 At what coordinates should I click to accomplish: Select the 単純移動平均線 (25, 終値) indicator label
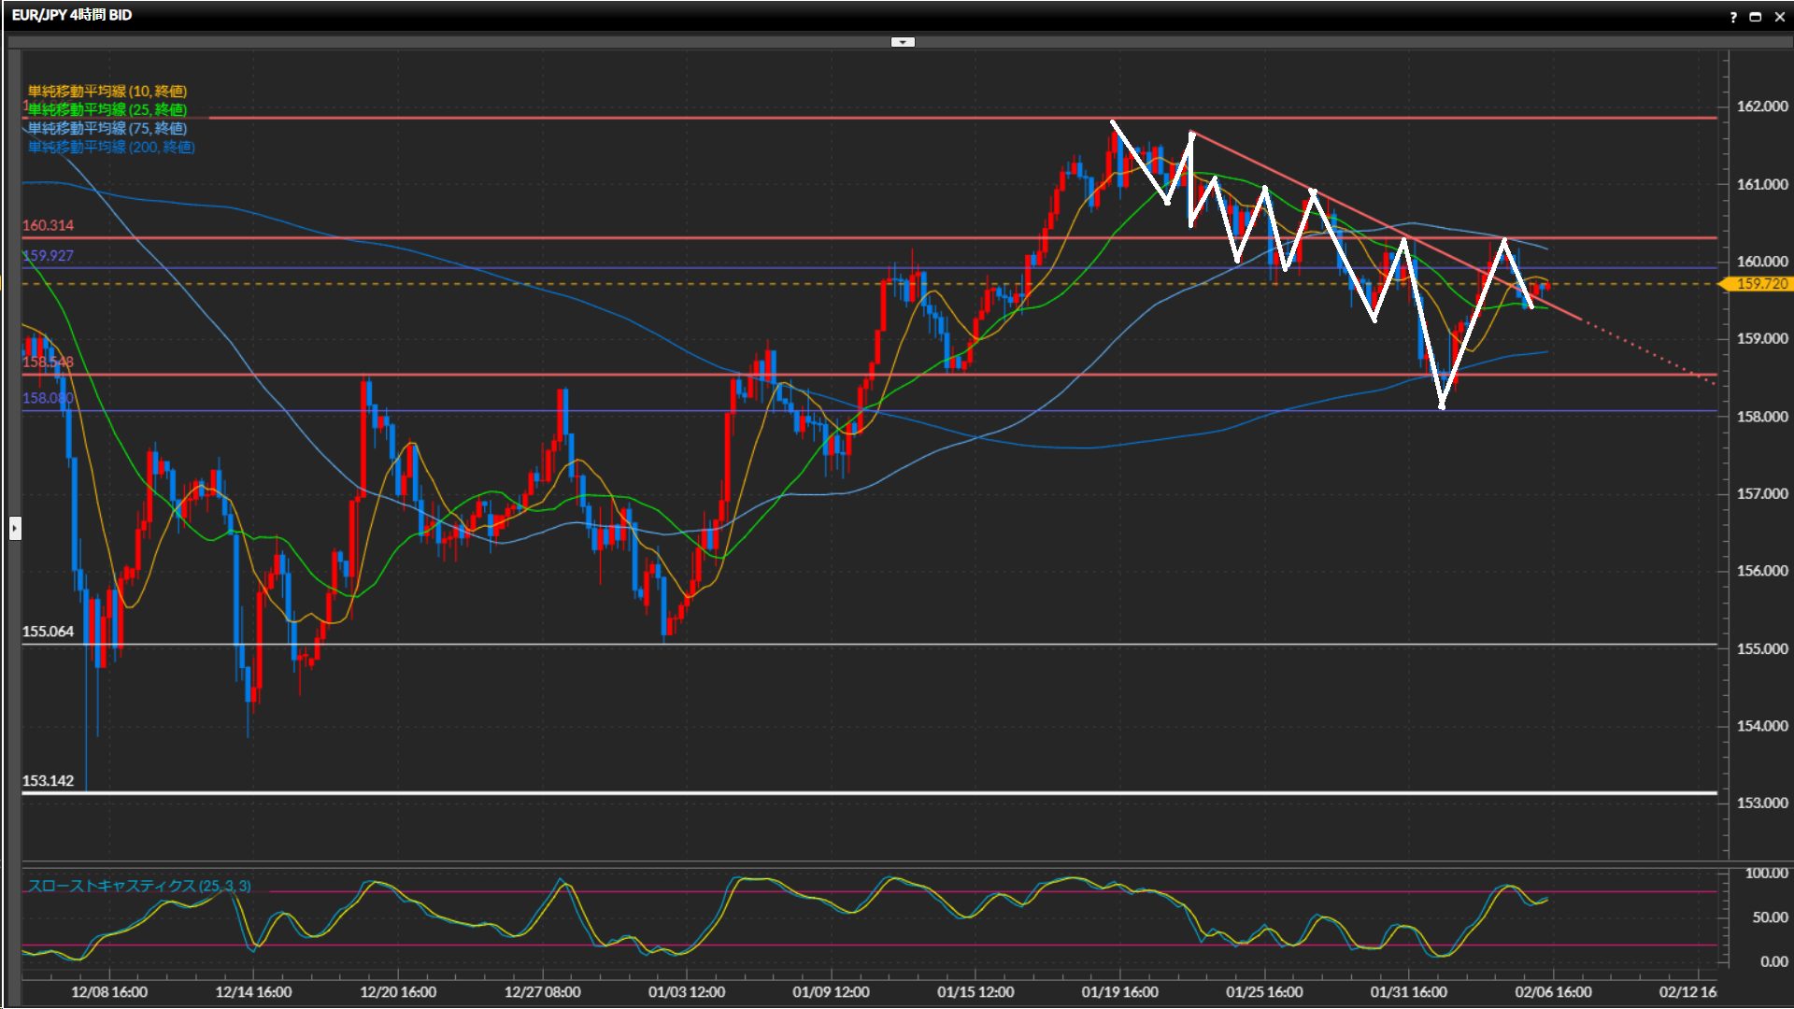coord(107,109)
